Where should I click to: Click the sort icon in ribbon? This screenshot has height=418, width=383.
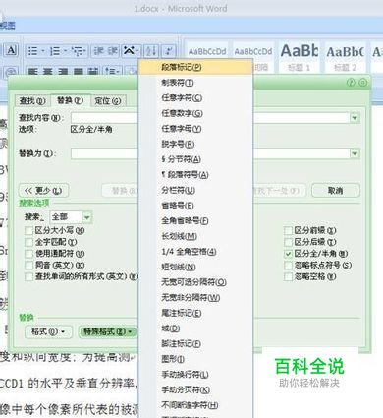151,51
